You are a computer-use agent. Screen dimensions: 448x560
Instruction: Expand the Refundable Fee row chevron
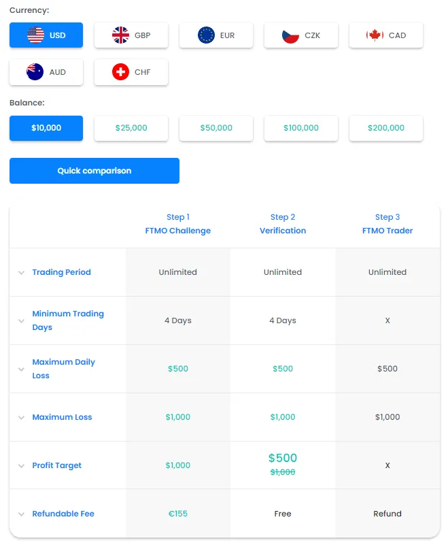21,514
